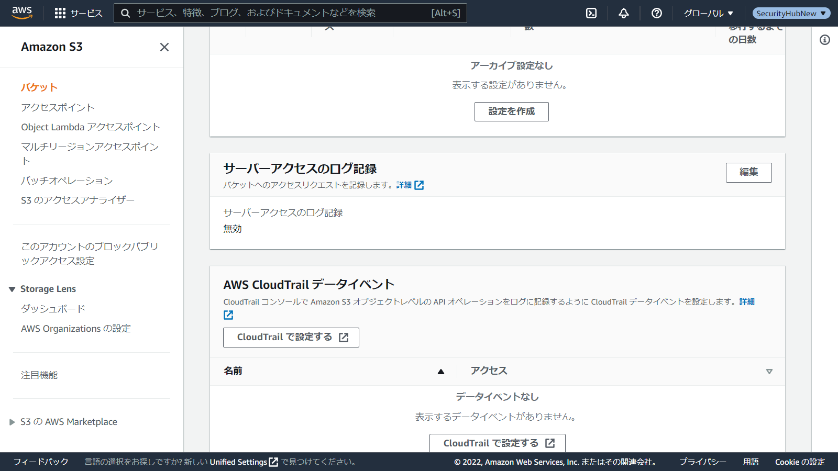Open the notifications bell icon
The width and height of the screenshot is (838, 471).
pyautogui.click(x=623, y=13)
